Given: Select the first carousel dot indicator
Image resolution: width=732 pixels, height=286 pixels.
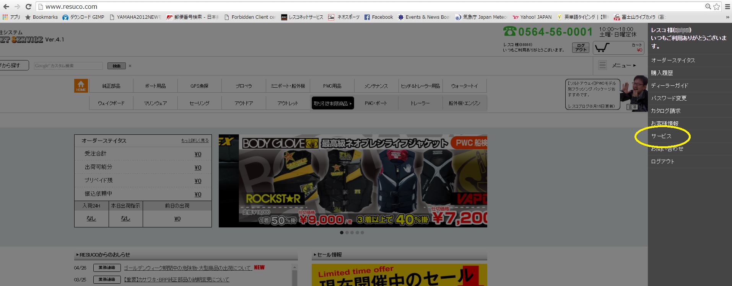Looking at the screenshot, I should (342, 232).
